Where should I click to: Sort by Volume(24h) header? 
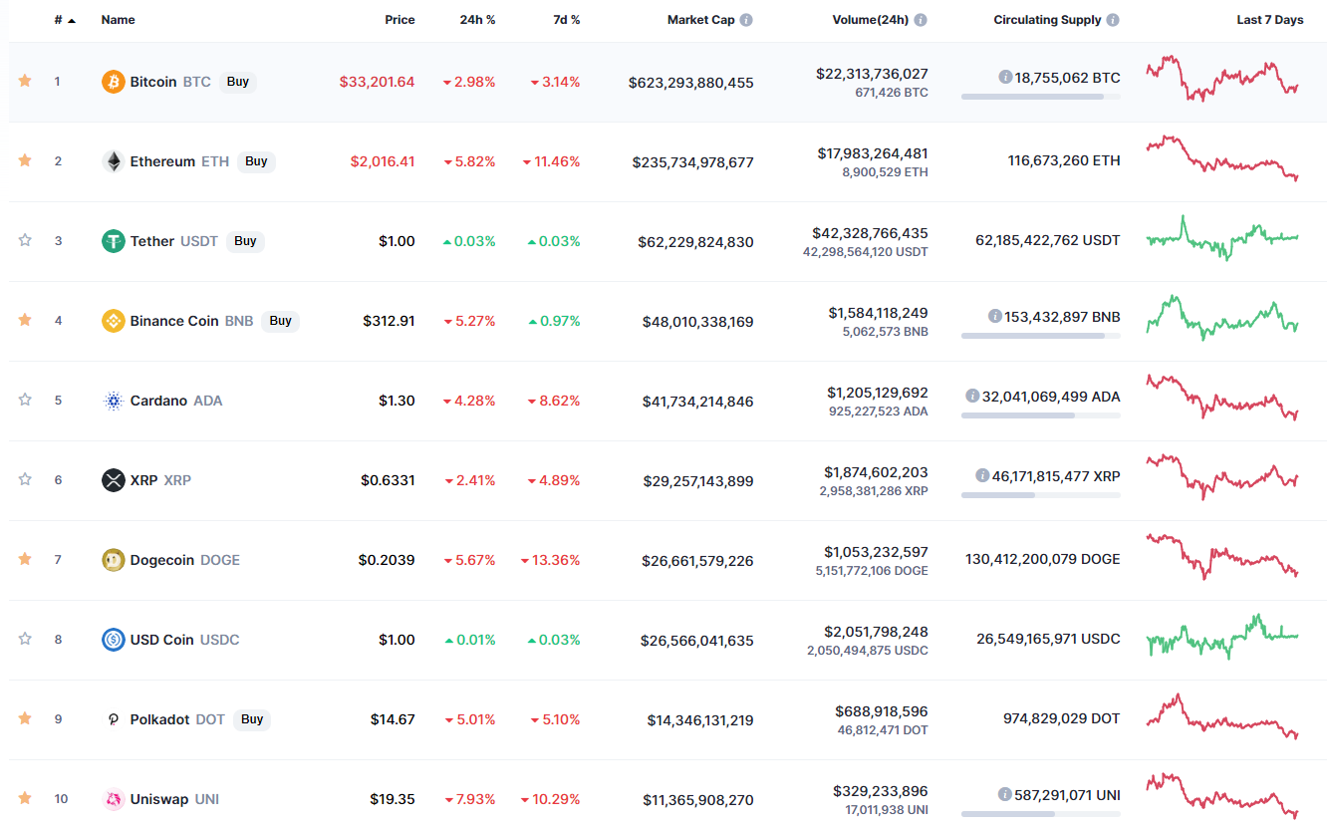(870, 20)
